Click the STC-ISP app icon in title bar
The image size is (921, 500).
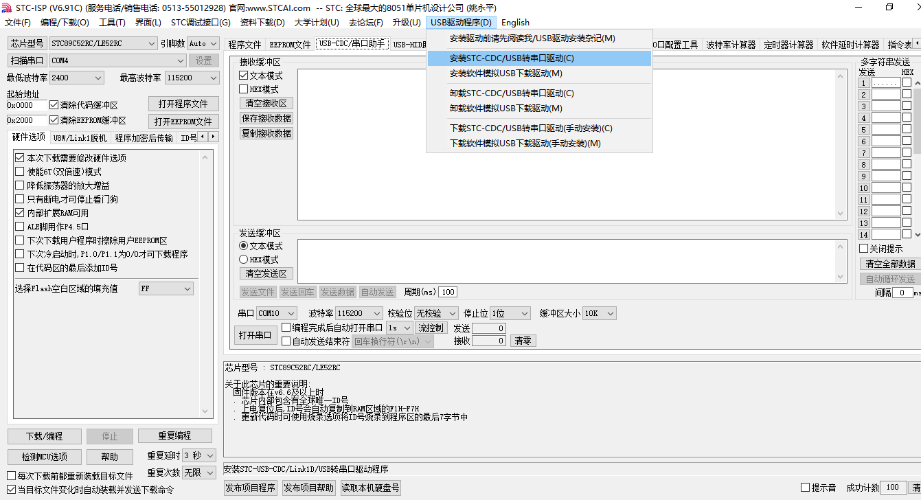7,7
